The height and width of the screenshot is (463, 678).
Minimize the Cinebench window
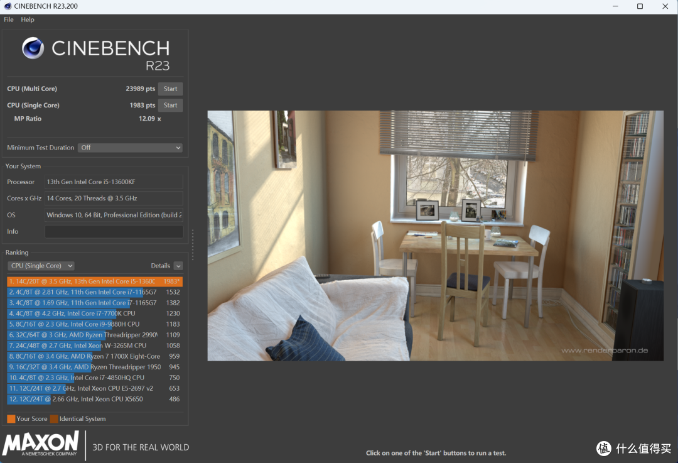tap(615, 6)
